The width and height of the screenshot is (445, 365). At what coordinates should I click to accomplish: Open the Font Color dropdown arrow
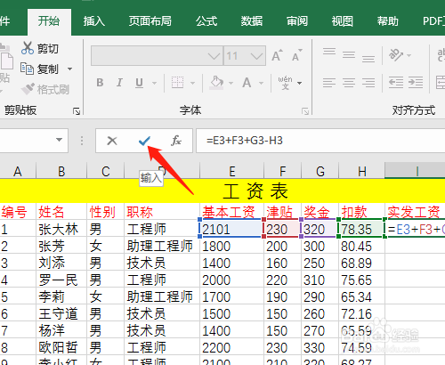(261, 83)
